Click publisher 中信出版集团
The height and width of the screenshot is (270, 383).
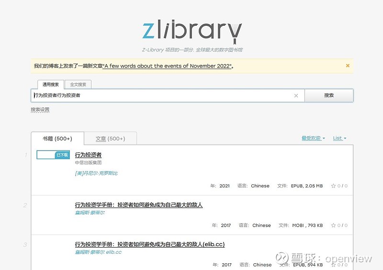[88, 162]
